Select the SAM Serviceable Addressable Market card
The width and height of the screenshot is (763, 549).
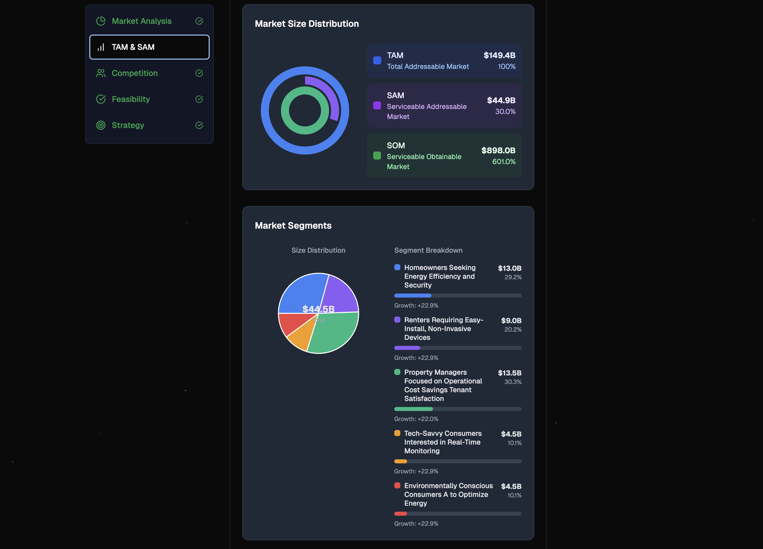coord(444,105)
